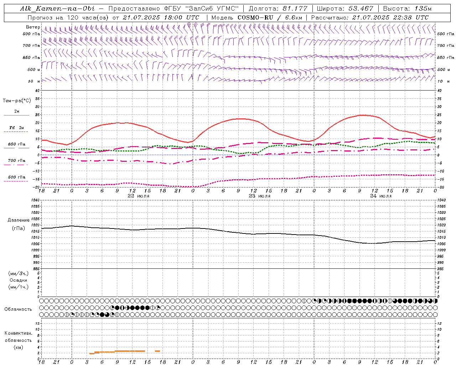Click the 'Осадки' precipitation label

[x=19, y=280]
